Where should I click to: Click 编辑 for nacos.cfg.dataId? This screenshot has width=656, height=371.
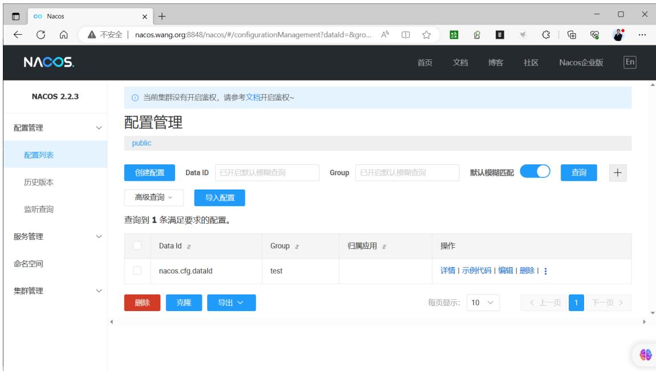pyautogui.click(x=505, y=271)
